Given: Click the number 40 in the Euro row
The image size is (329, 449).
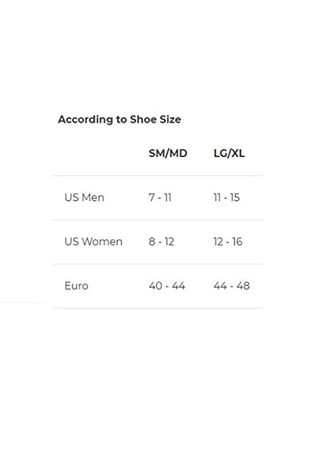Looking at the screenshot, I should click(155, 286).
